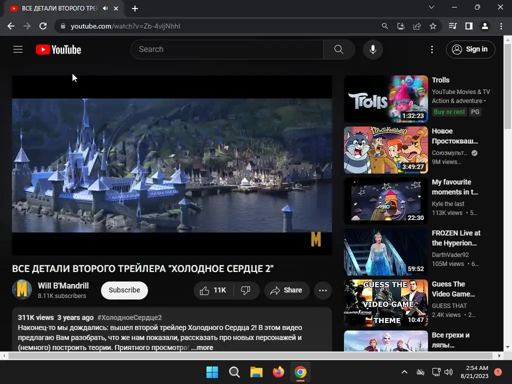Go back in browser
Viewport: 512px width, 384px height.
[x=11, y=26]
